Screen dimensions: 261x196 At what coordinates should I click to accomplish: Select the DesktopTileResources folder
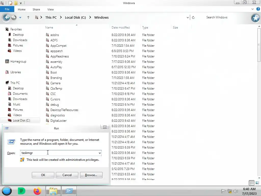[64, 110]
